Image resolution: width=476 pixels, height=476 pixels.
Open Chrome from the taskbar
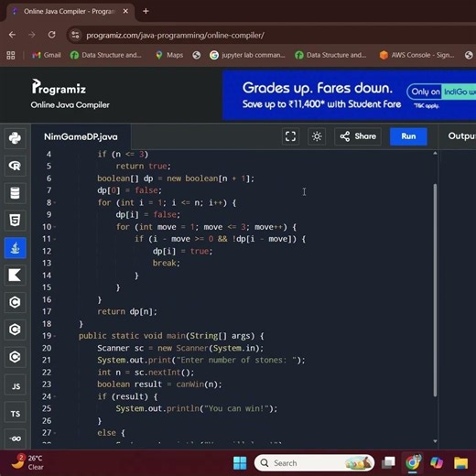(413, 463)
